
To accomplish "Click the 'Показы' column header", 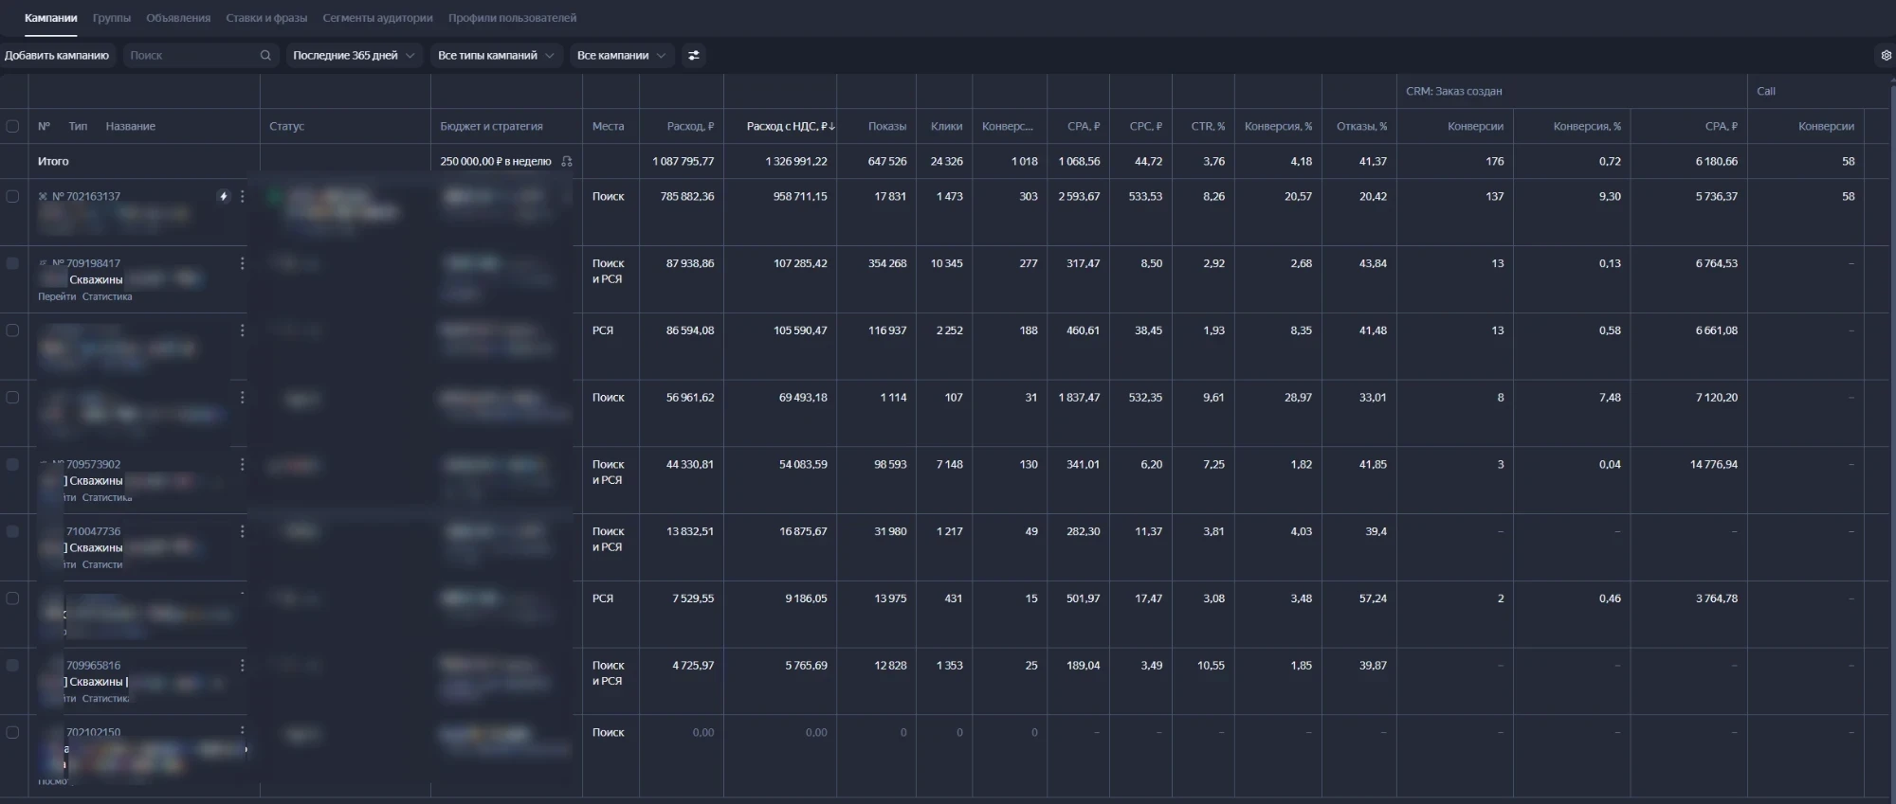I will point(887,126).
